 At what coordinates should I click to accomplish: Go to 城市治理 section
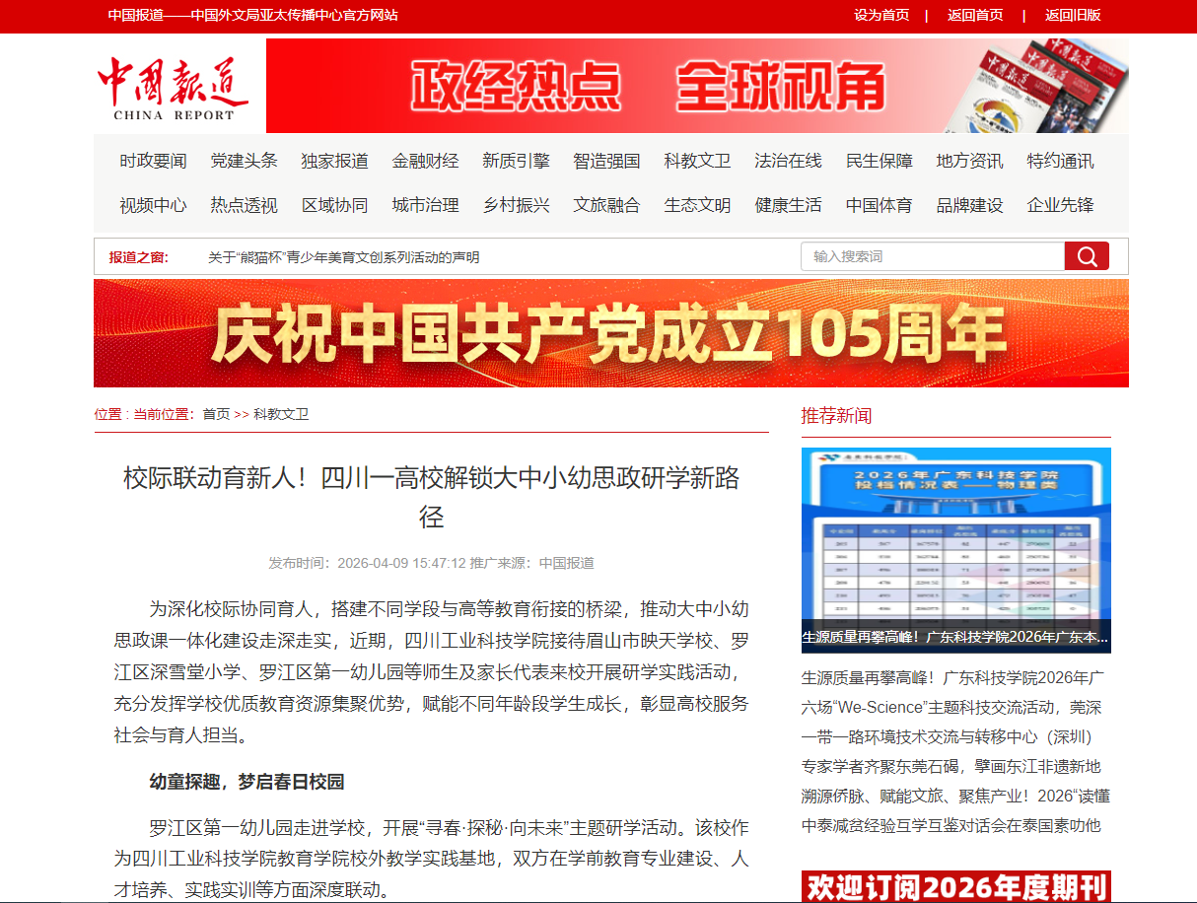point(425,205)
